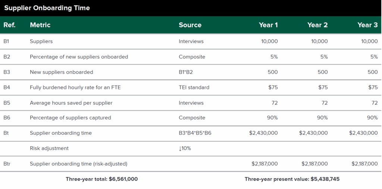The height and width of the screenshot is (189, 382).
Task: Click Three-year present value $5,438,745 text
Action: pyautogui.click(x=292, y=179)
